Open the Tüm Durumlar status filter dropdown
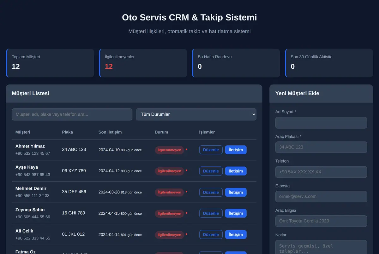This screenshot has height=254, width=379. pos(196,114)
